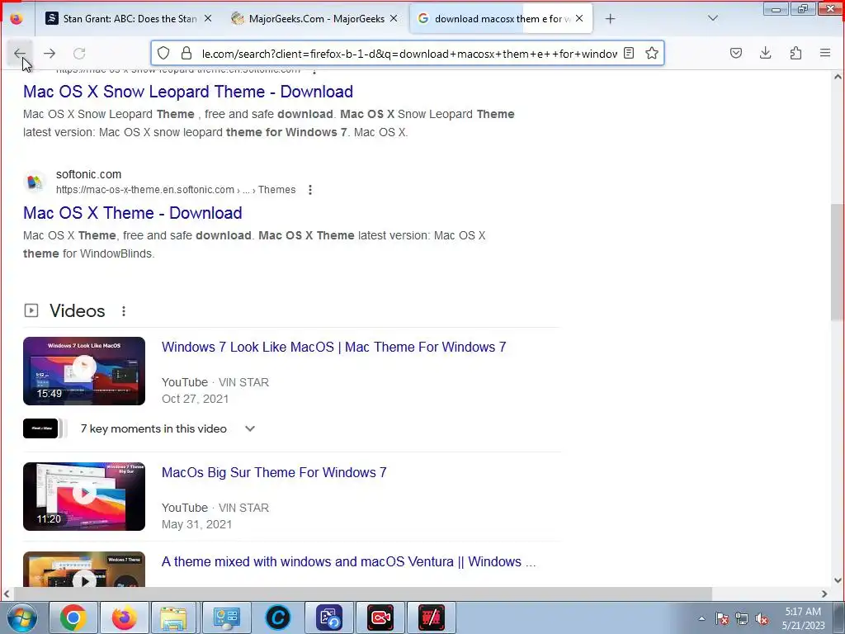The height and width of the screenshot is (634, 845).
Task: Close the Google search tab
Action: click(x=579, y=18)
